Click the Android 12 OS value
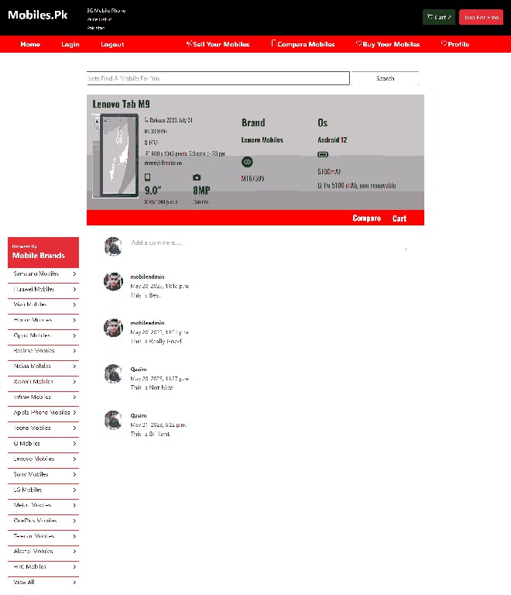The width and height of the screenshot is (511, 595). pos(332,140)
